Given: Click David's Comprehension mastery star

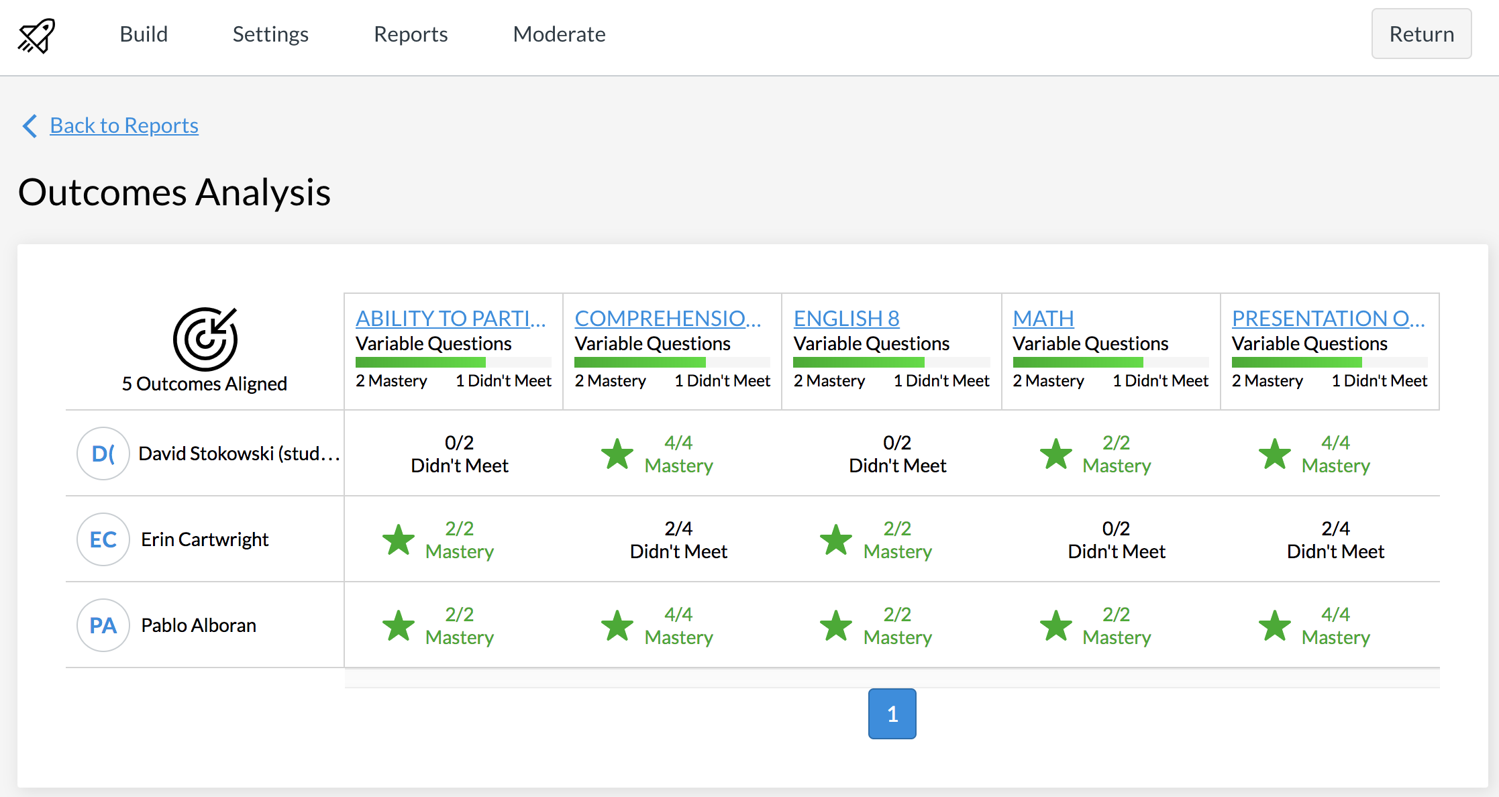Looking at the screenshot, I should pos(617,454).
